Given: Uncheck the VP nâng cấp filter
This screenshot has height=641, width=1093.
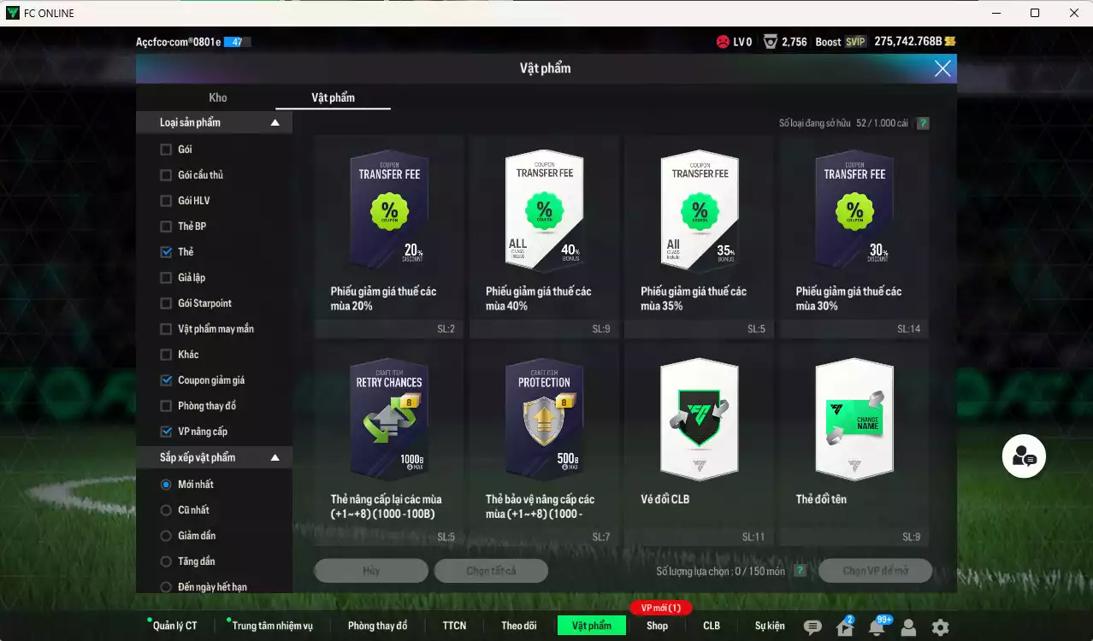Looking at the screenshot, I should pyautogui.click(x=166, y=432).
